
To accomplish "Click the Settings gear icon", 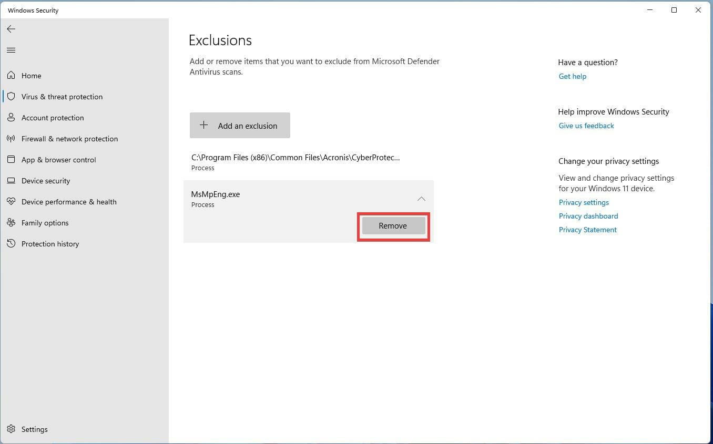I will click(11, 429).
